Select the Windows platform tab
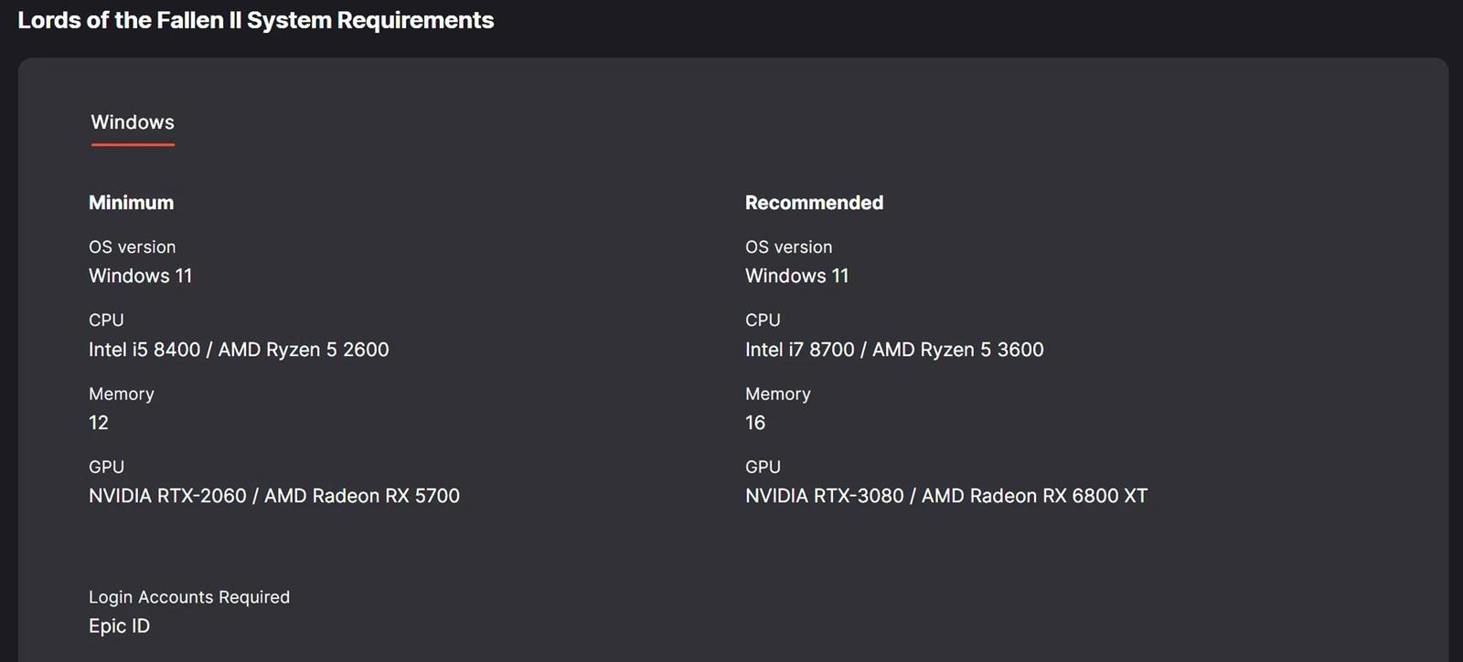The image size is (1463, 662). [x=133, y=122]
